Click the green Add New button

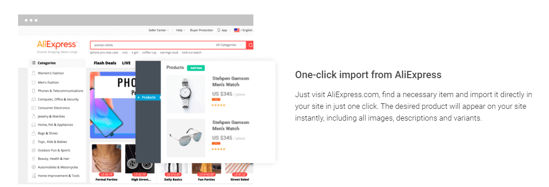pyautogui.click(x=196, y=68)
